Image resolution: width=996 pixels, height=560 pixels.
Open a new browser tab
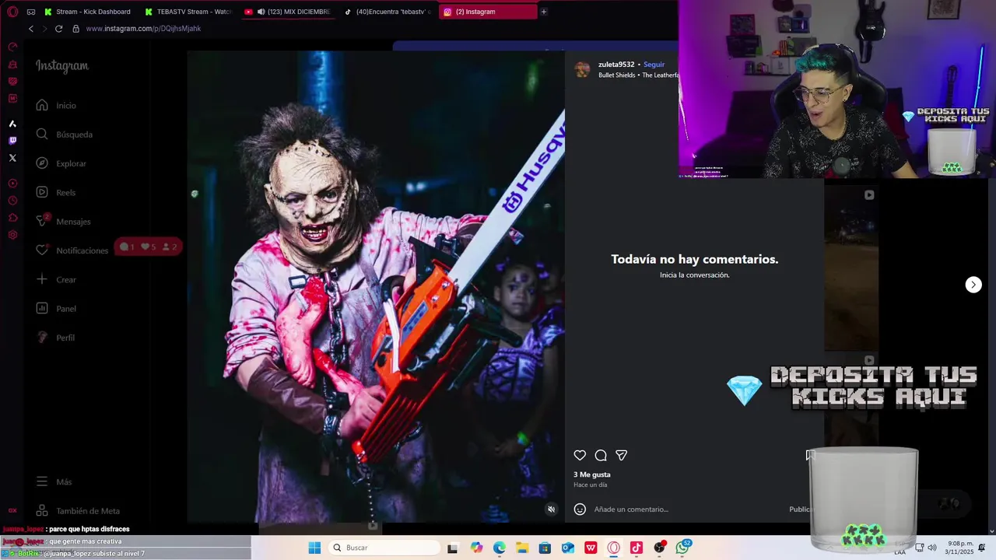click(543, 12)
